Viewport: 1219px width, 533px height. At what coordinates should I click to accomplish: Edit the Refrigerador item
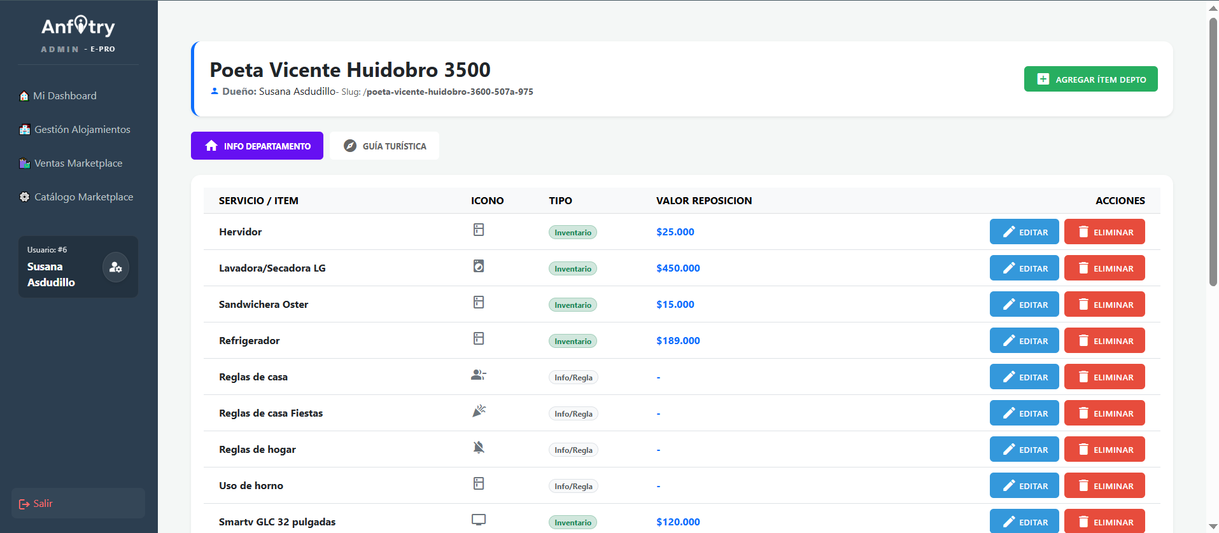(x=1024, y=340)
